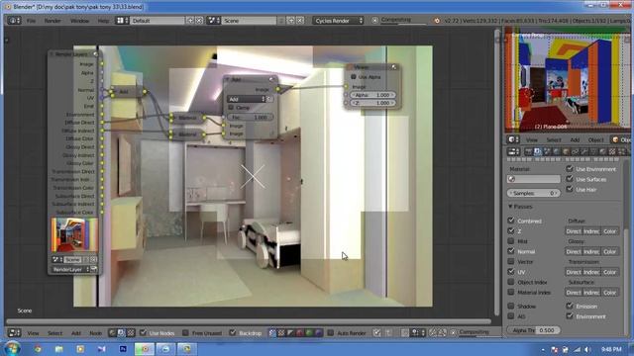
Task: Open the Cycles Render engine dropdown
Action: pos(338,20)
